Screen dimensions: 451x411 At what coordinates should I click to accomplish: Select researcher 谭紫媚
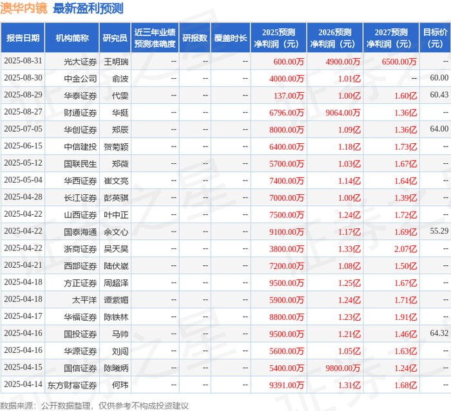(116, 300)
